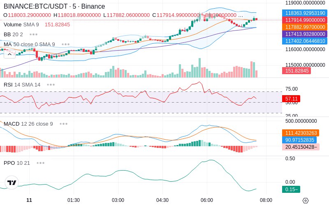Open the BB indicator more options menu
The image size is (329, 206).
coord(34,34)
